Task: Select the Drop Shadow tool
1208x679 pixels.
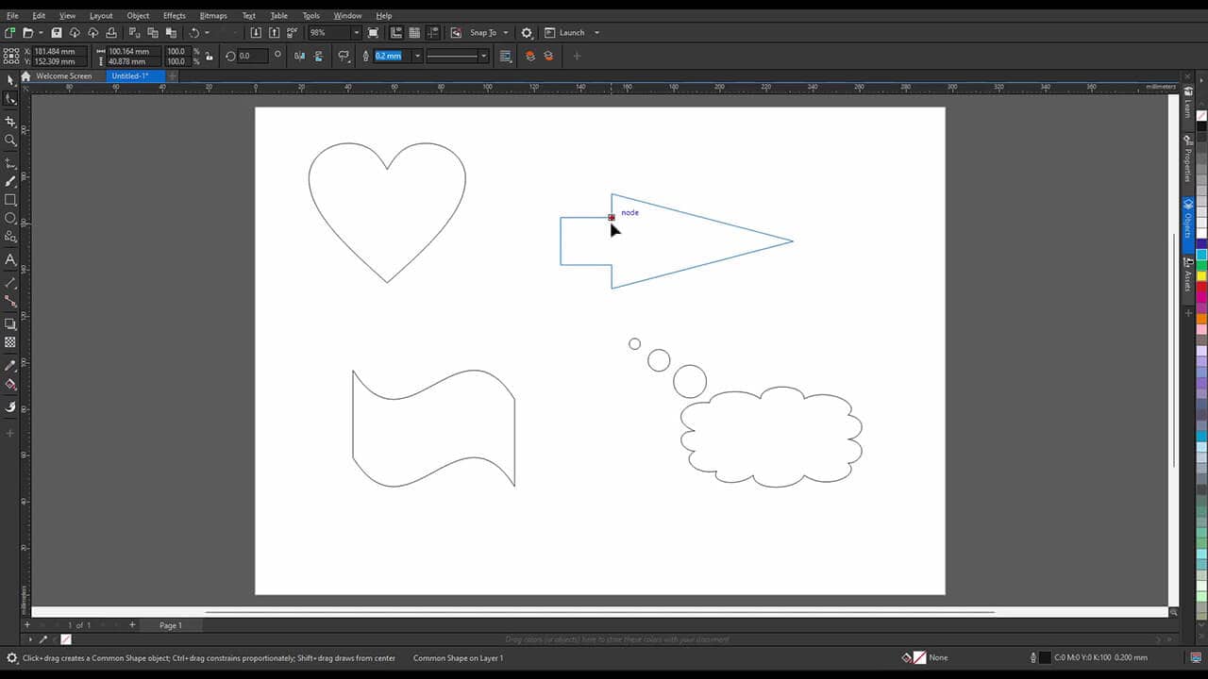Action: 10,323
